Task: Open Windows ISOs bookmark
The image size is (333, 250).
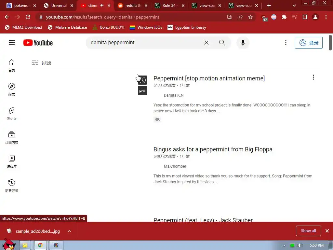Action: pyautogui.click(x=146, y=27)
